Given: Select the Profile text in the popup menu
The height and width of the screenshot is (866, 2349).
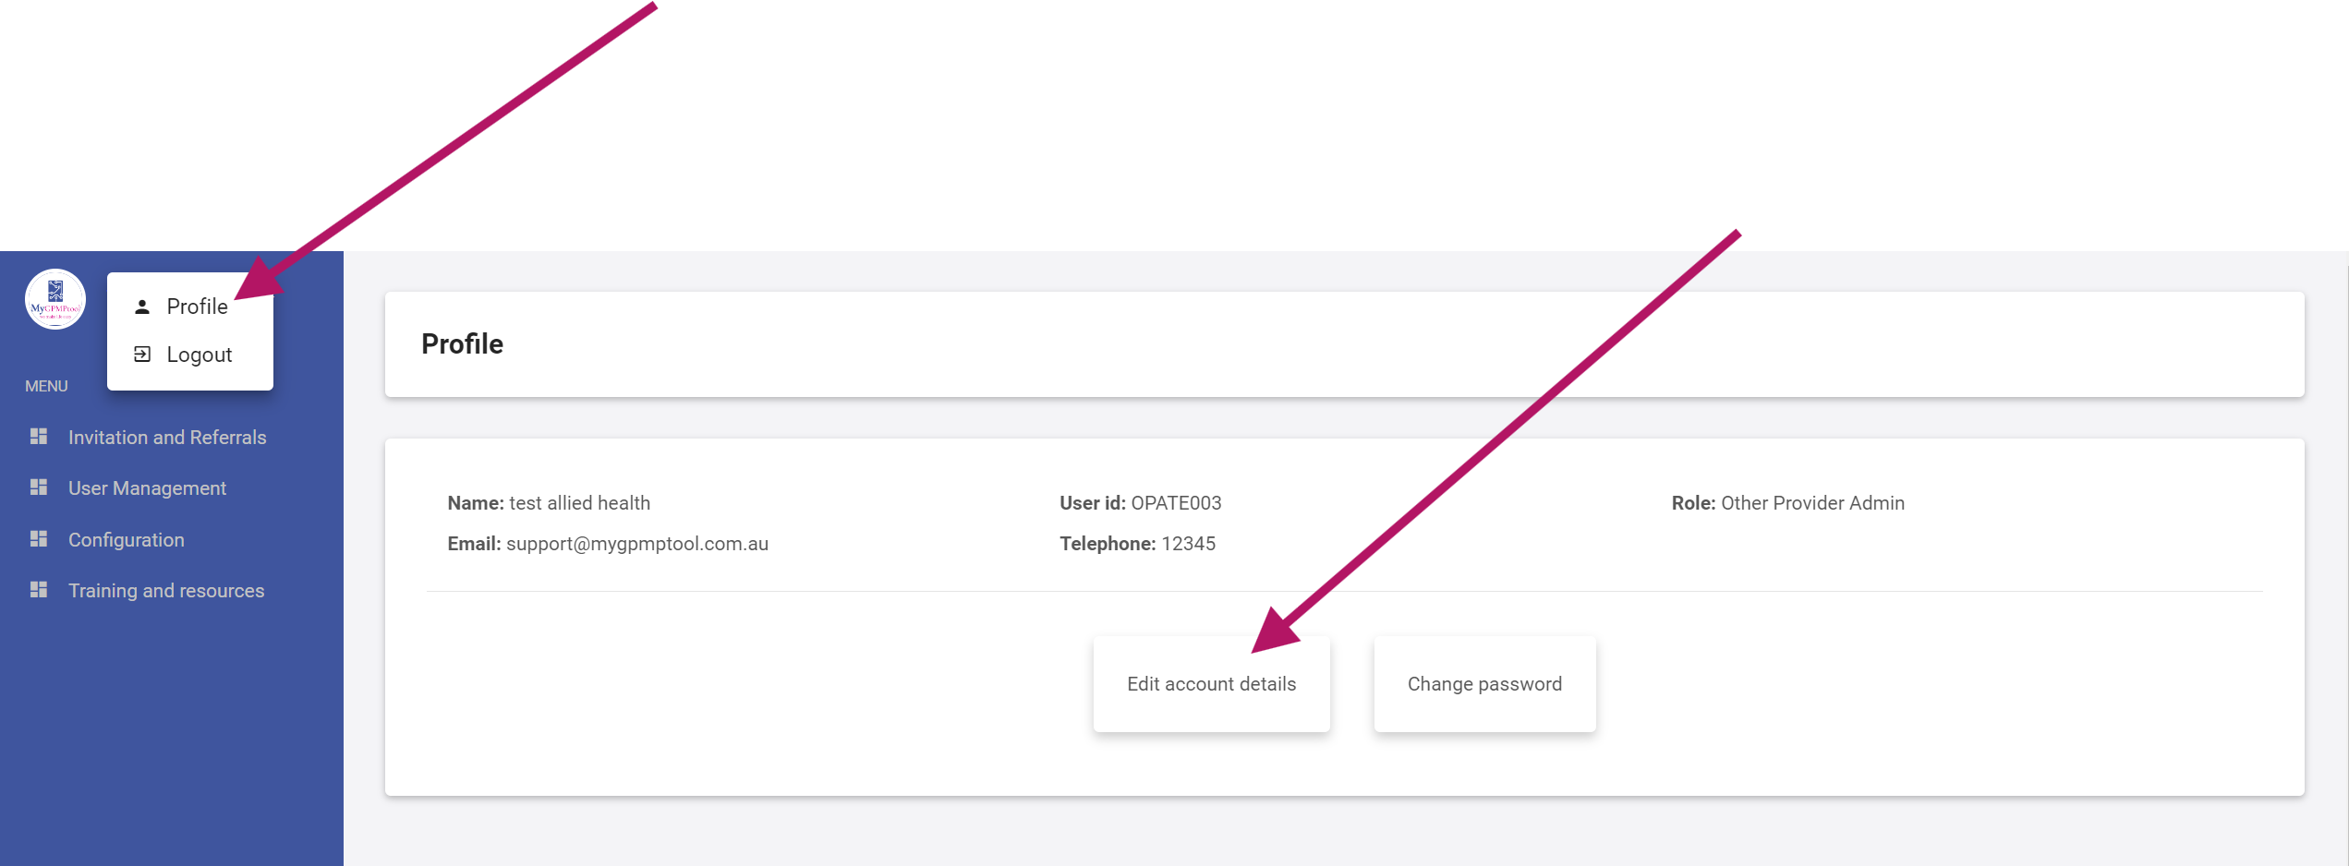Looking at the screenshot, I should coord(197,307).
